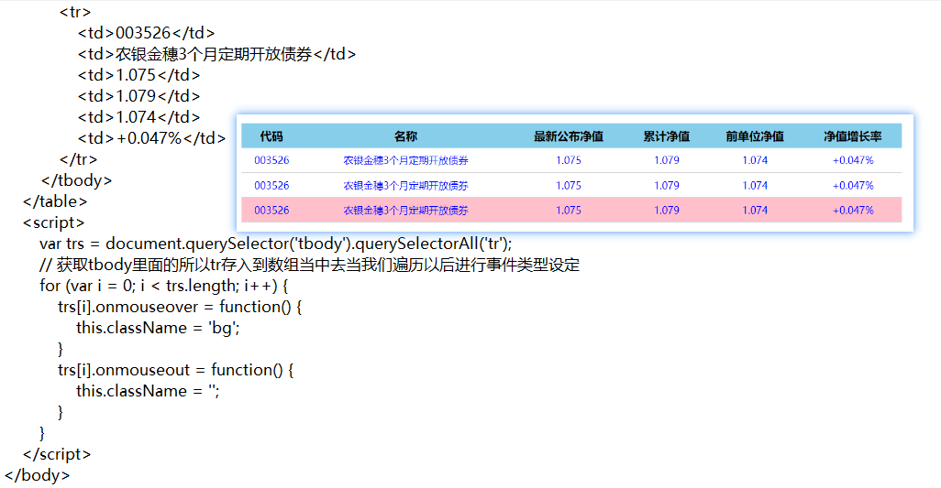Click 1.074 in the pink highlighted row

click(755, 211)
